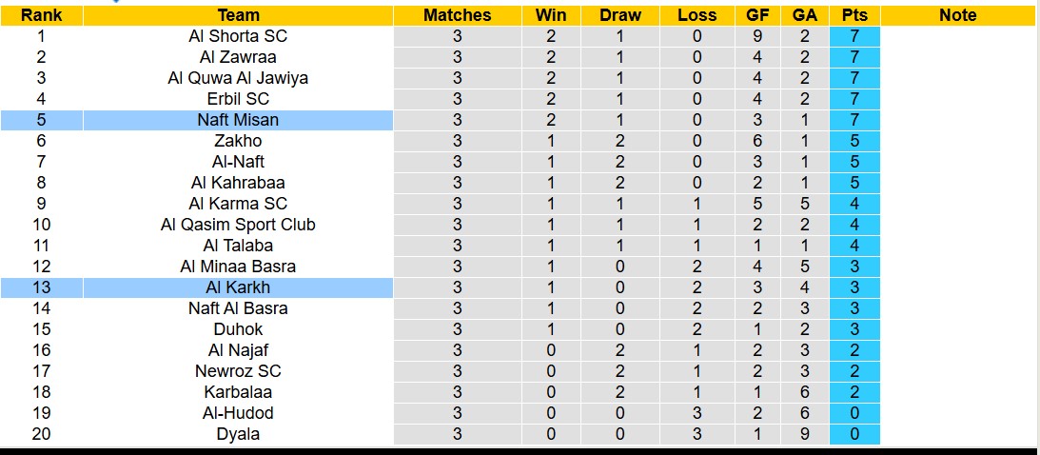Open the Al Shorta SC team link
This screenshot has height=455, width=1040.
point(238,36)
